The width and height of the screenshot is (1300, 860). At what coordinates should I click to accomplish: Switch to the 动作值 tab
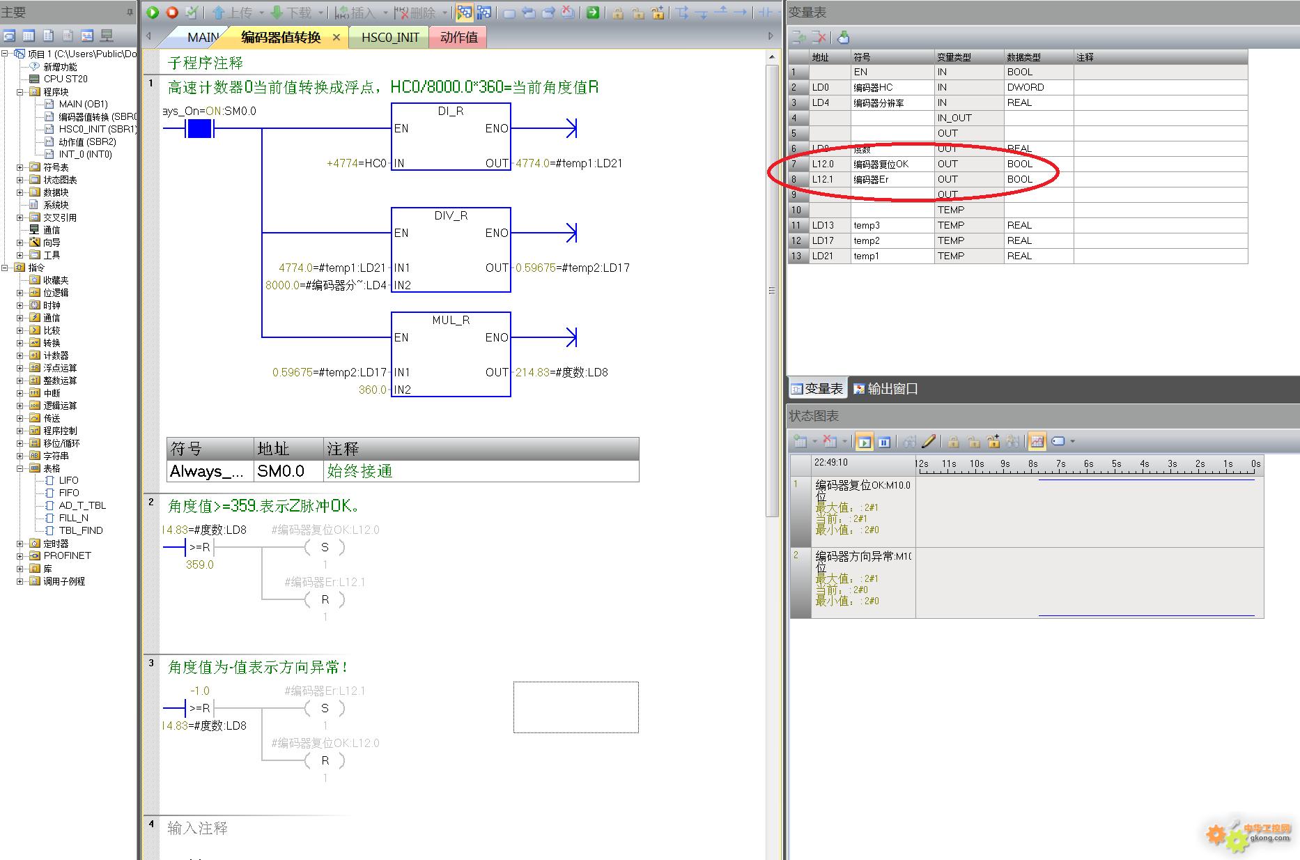click(458, 38)
